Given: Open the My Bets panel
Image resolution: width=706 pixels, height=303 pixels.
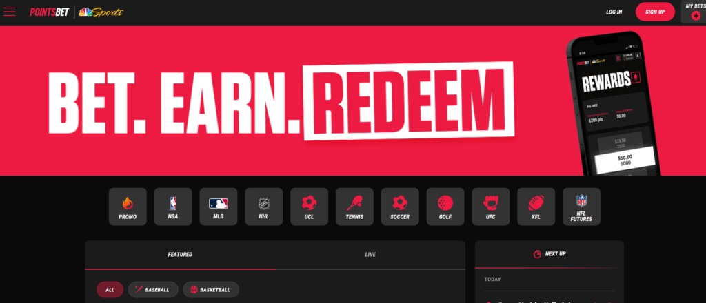Looking at the screenshot, I should click(x=694, y=12).
